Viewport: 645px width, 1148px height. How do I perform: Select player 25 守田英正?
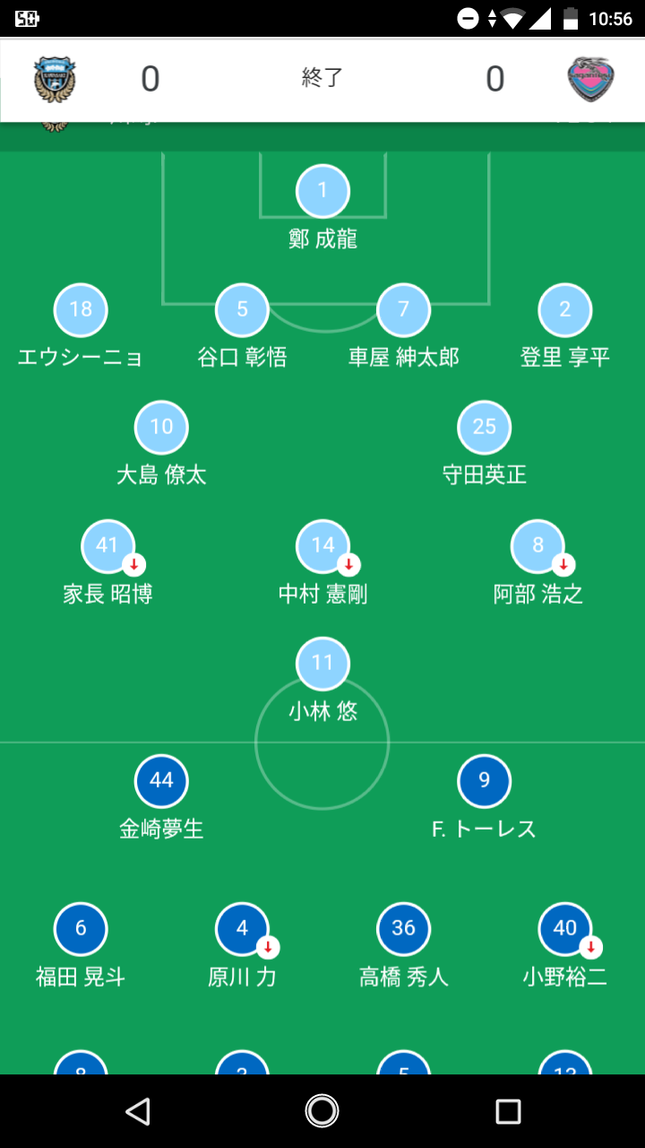(x=484, y=427)
